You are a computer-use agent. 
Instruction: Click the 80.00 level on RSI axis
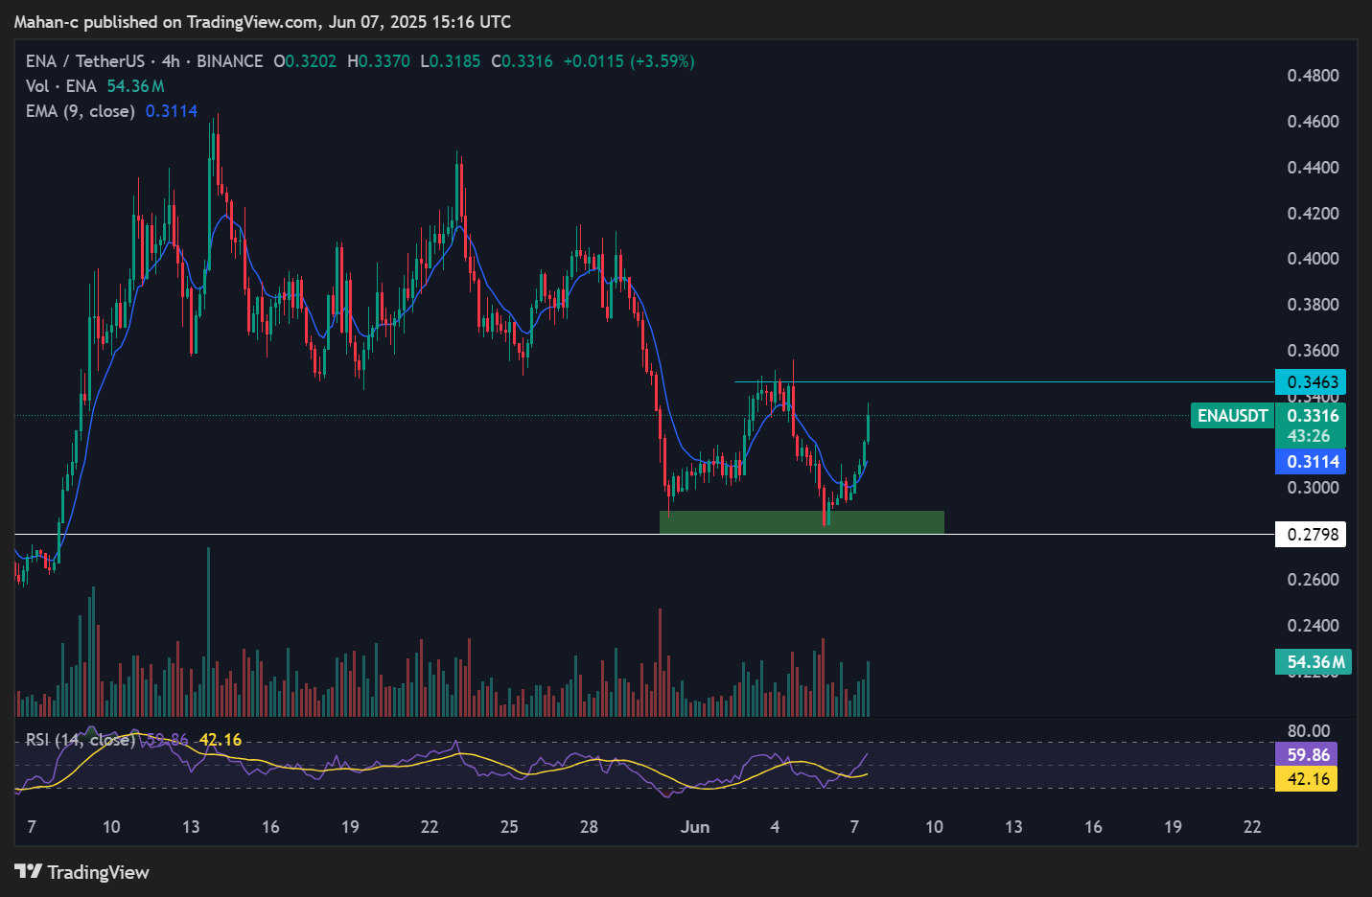(1308, 731)
